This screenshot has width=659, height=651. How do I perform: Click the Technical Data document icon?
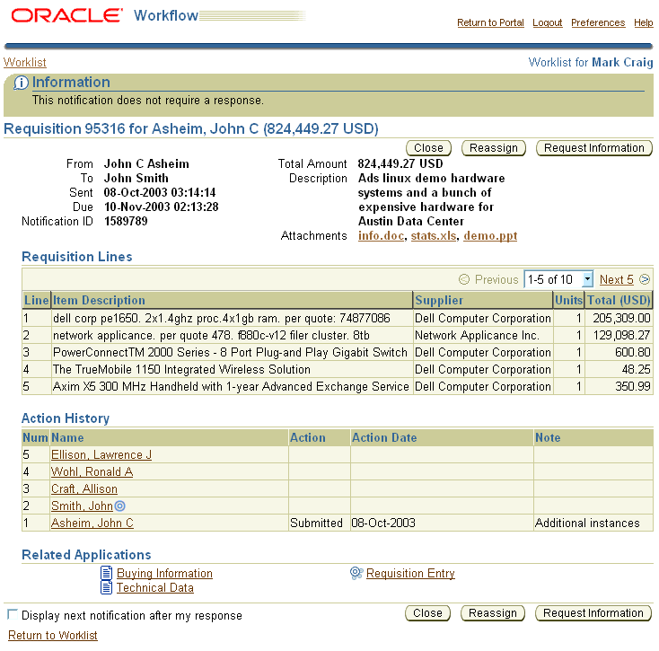pyautogui.click(x=107, y=587)
